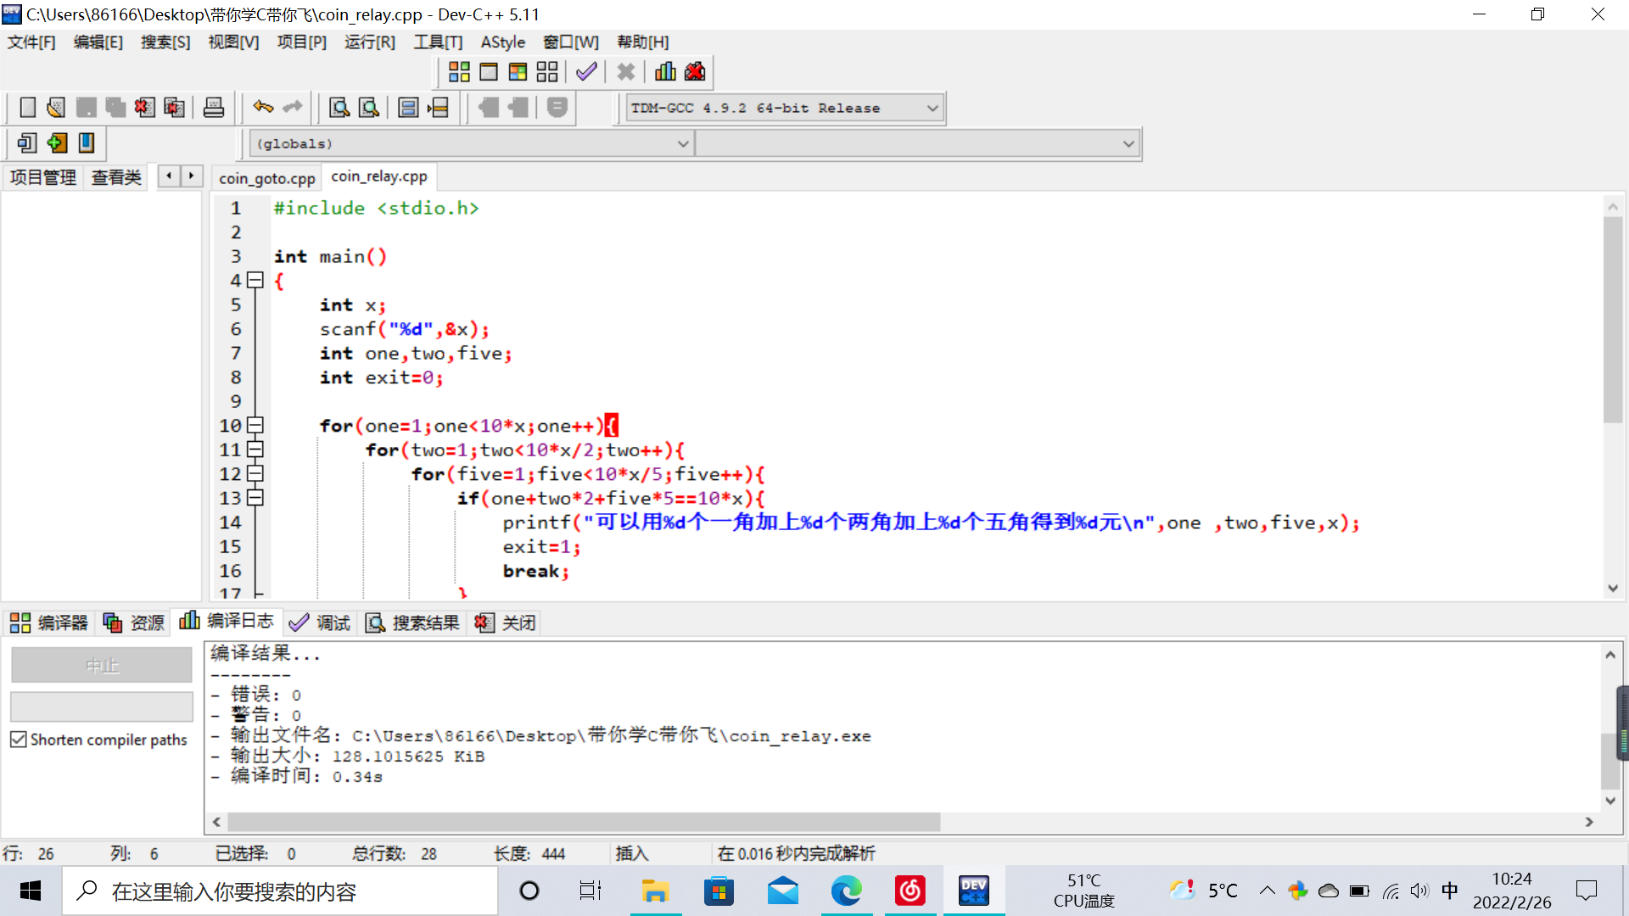1629x916 pixels.
Task: Switch to the coin_goto.cpp editor tab
Action: (x=267, y=178)
